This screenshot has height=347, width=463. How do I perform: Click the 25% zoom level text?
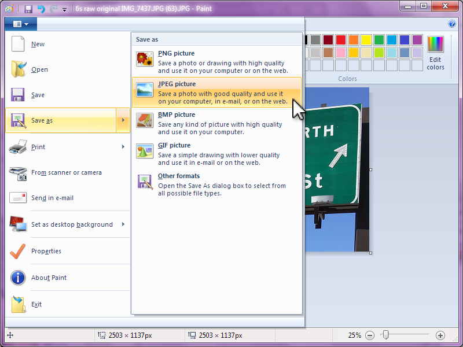pos(354,335)
